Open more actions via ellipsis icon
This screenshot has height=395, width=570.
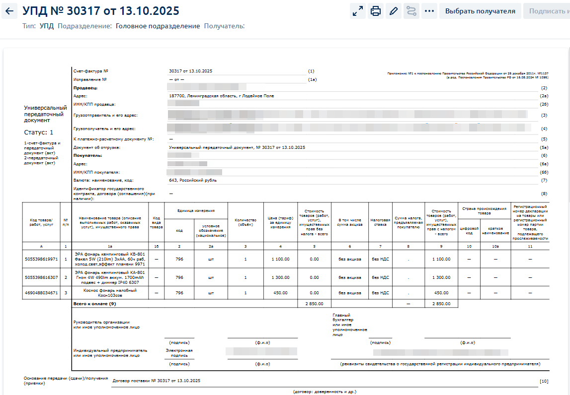(x=429, y=10)
